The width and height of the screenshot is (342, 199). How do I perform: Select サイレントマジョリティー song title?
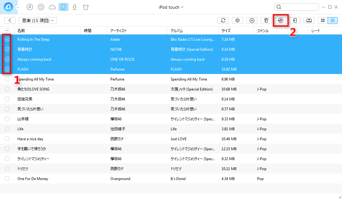[33, 159]
